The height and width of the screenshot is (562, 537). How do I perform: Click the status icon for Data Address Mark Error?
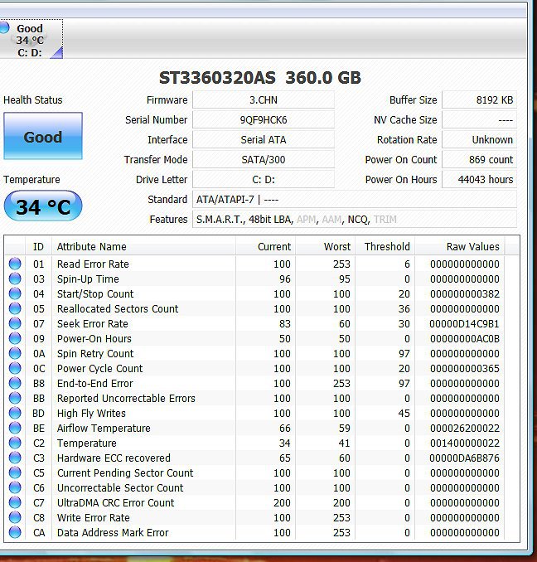15,533
